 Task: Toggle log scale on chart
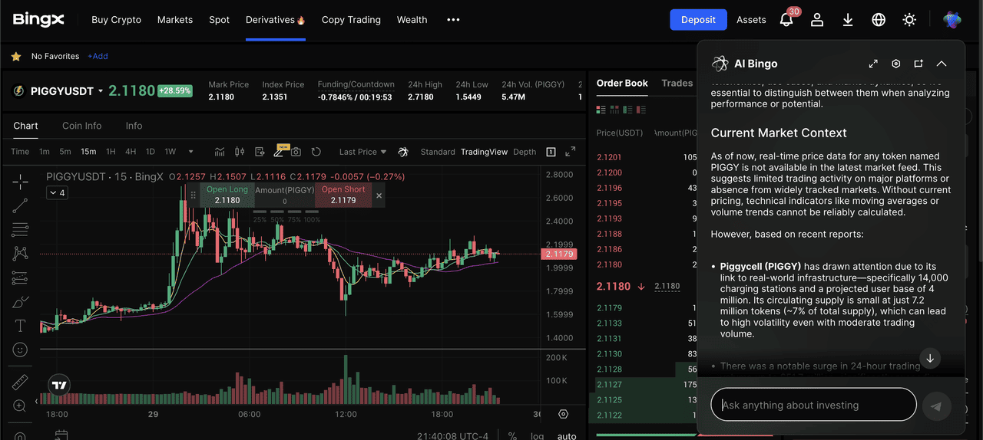[537, 436]
